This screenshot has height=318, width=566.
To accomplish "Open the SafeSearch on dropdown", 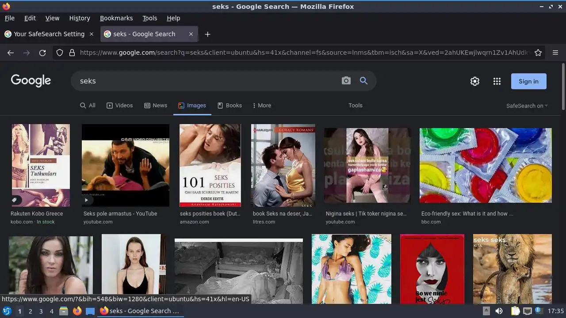I will click(x=527, y=106).
